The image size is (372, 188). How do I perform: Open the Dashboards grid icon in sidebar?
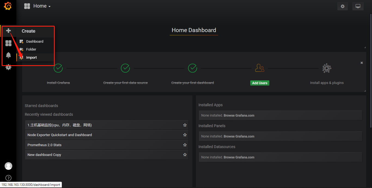(x=8, y=43)
